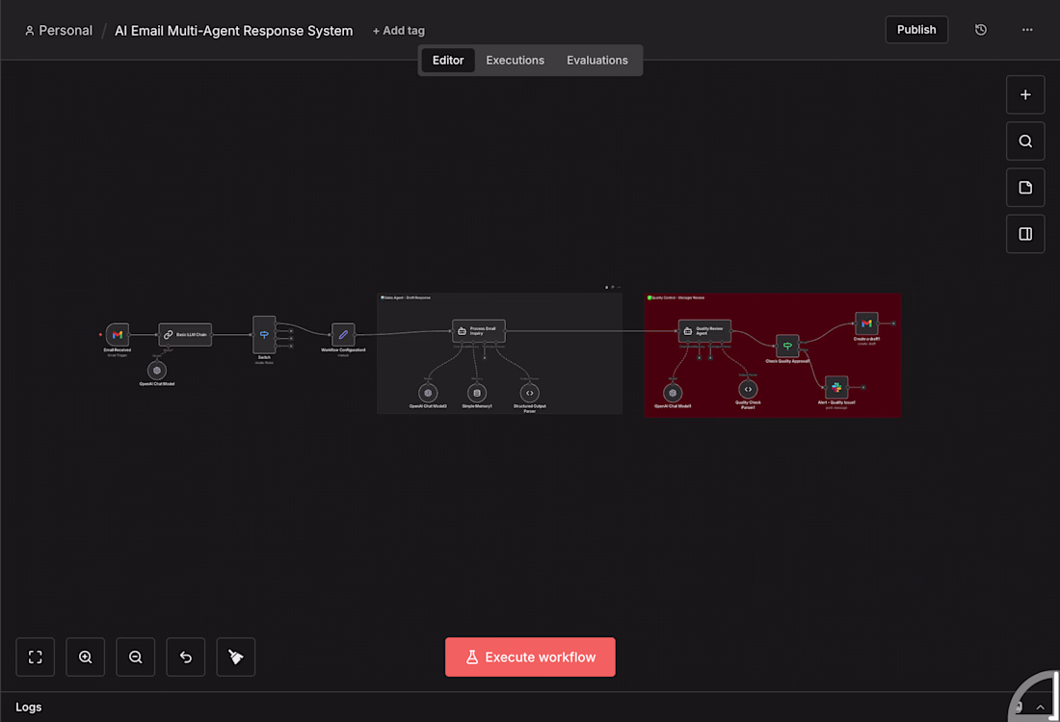Open the node search magnifier button
Screen dimensions: 1060x722
tap(1025, 142)
